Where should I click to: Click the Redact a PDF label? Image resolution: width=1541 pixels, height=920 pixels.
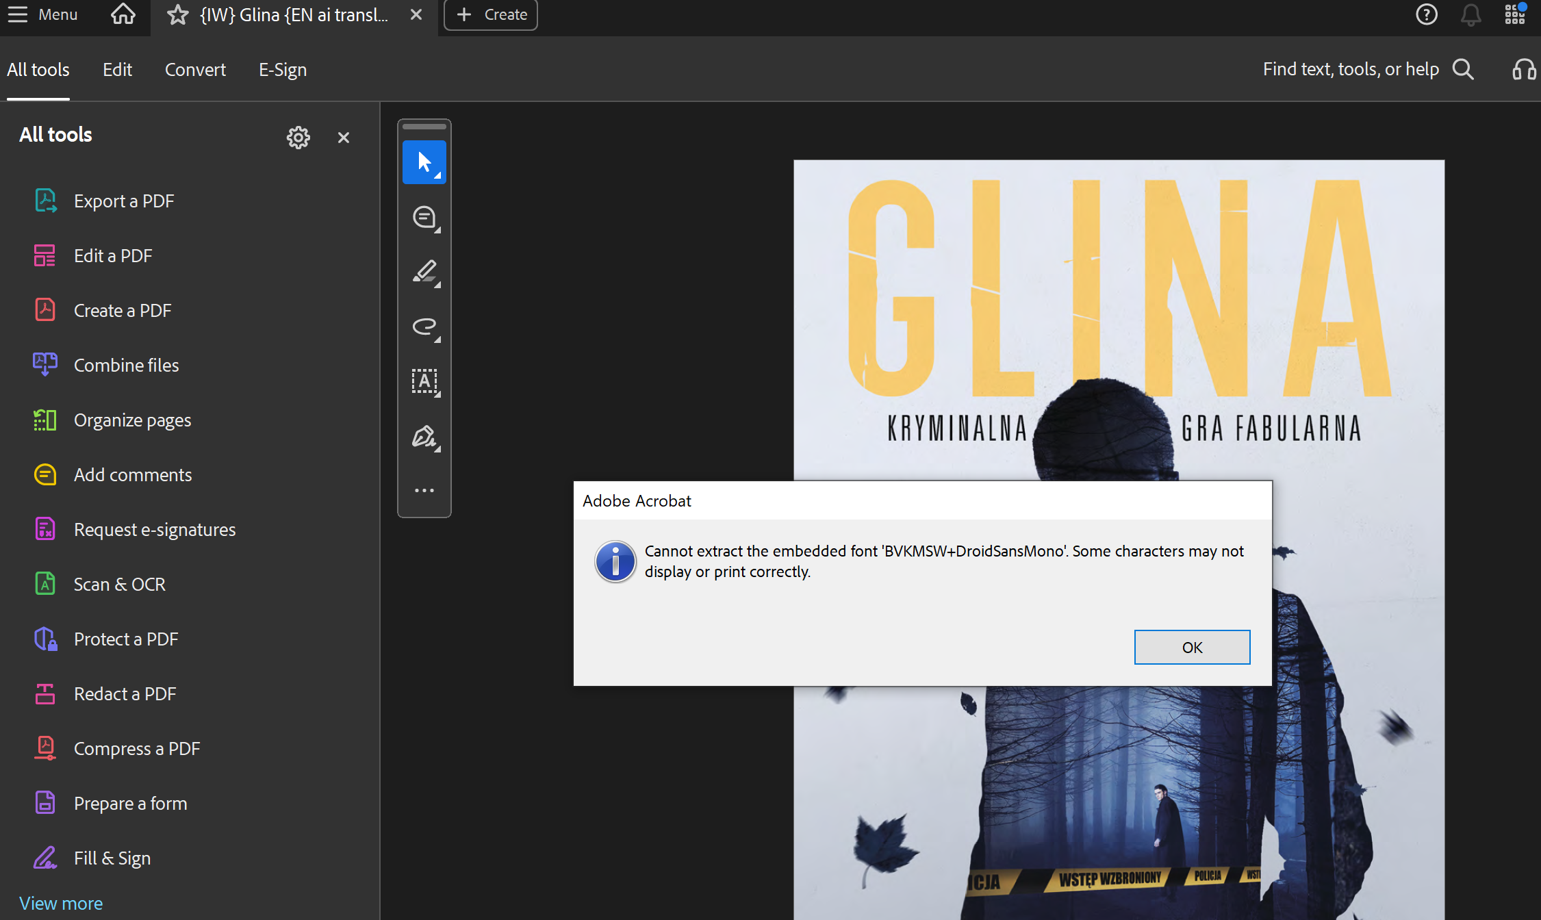[x=125, y=693]
